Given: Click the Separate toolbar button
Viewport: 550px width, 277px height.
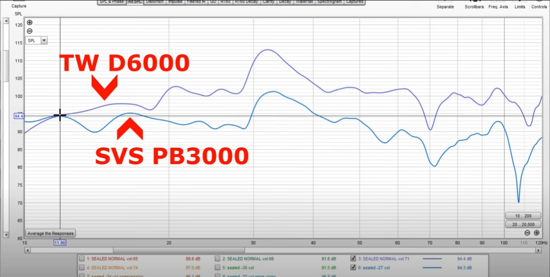Looking at the screenshot, I should click(445, 5).
